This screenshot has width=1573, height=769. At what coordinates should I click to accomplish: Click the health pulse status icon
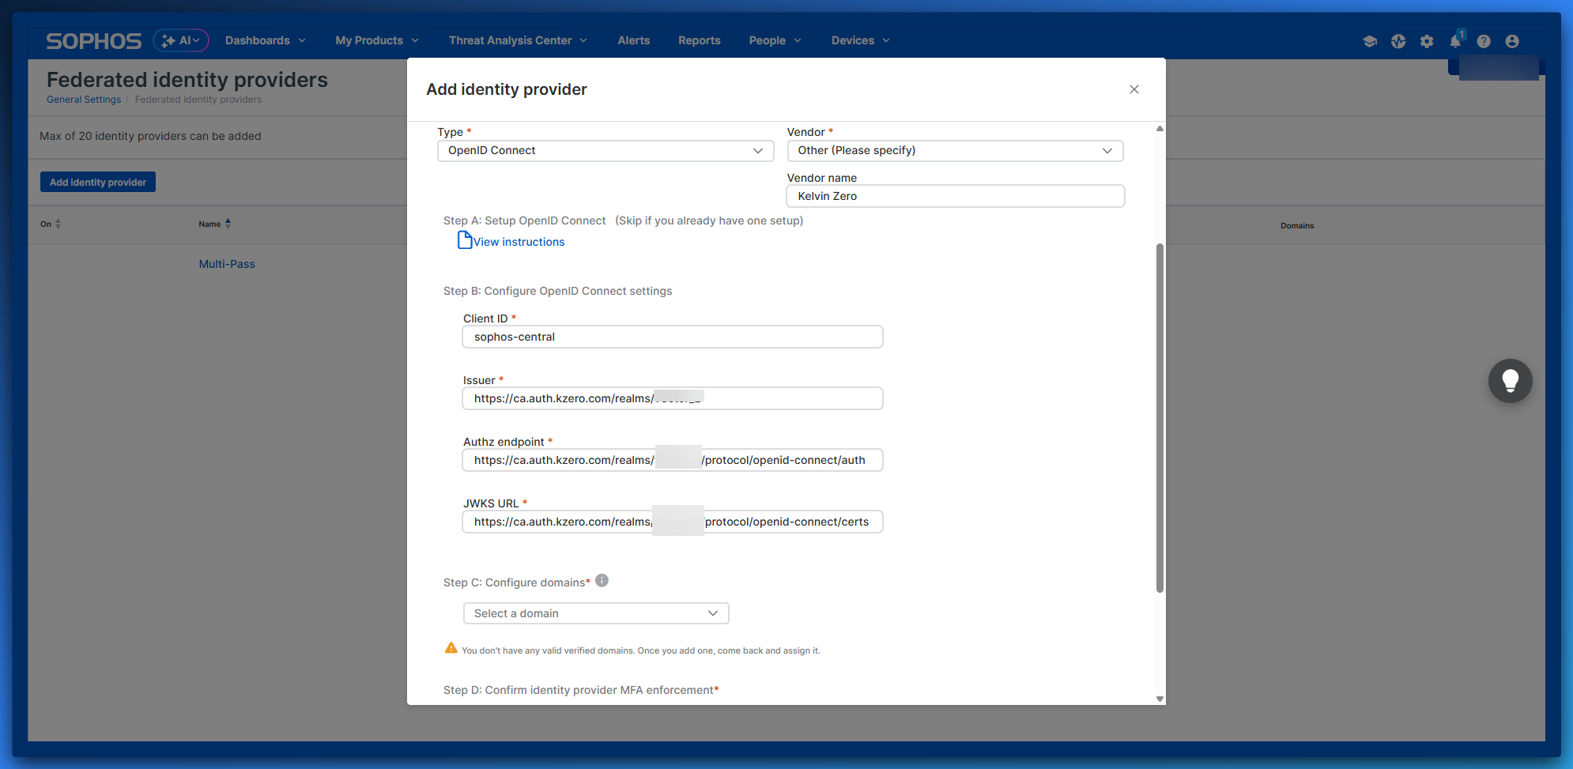[1398, 41]
